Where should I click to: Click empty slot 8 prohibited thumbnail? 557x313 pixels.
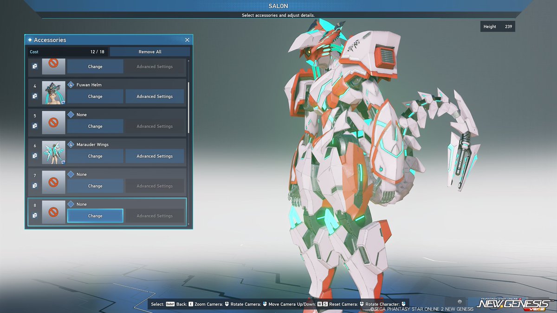54,212
